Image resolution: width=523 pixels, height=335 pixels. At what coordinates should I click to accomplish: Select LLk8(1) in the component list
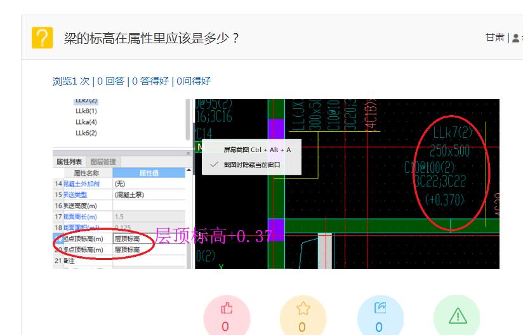coord(86,111)
